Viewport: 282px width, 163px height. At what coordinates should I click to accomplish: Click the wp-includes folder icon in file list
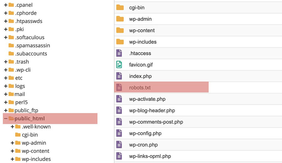[x=120, y=42]
